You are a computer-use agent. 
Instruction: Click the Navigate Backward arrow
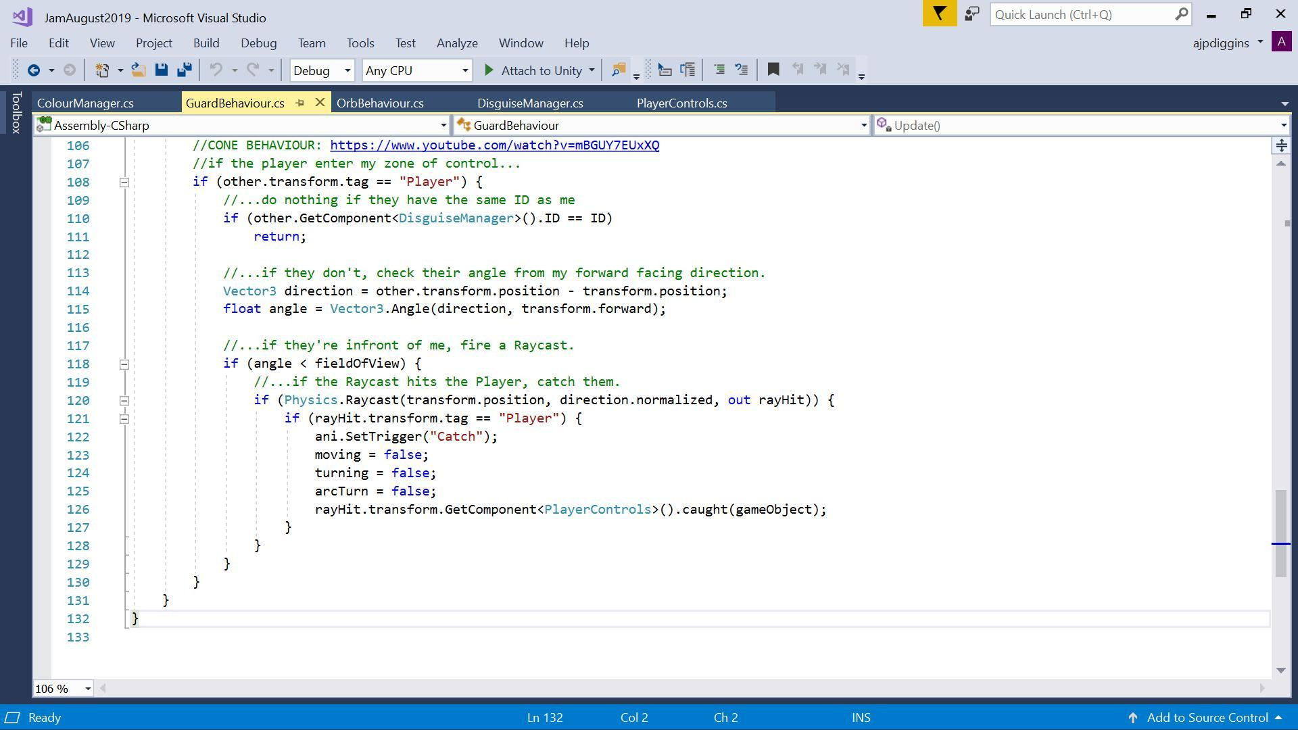[x=33, y=70]
